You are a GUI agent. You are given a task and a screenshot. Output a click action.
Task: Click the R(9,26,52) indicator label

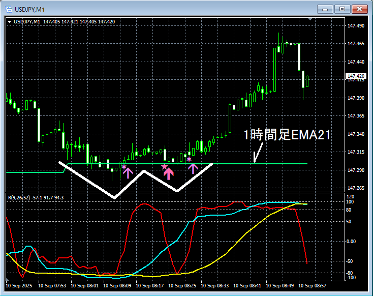pyautogui.click(x=36, y=198)
